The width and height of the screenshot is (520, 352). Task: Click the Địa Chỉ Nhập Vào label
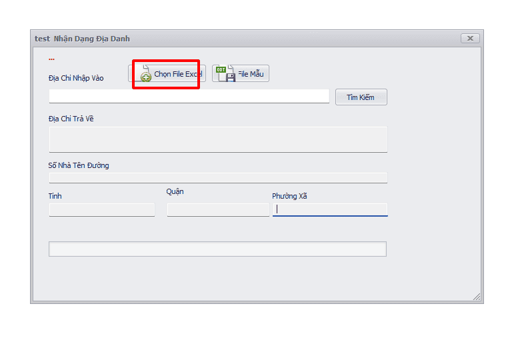click(76, 78)
